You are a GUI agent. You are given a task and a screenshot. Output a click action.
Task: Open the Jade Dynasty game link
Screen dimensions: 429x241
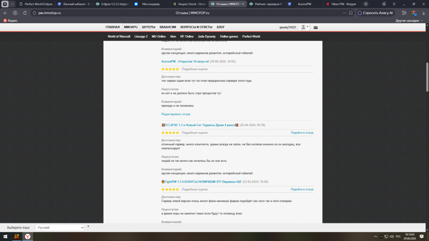click(x=207, y=36)
